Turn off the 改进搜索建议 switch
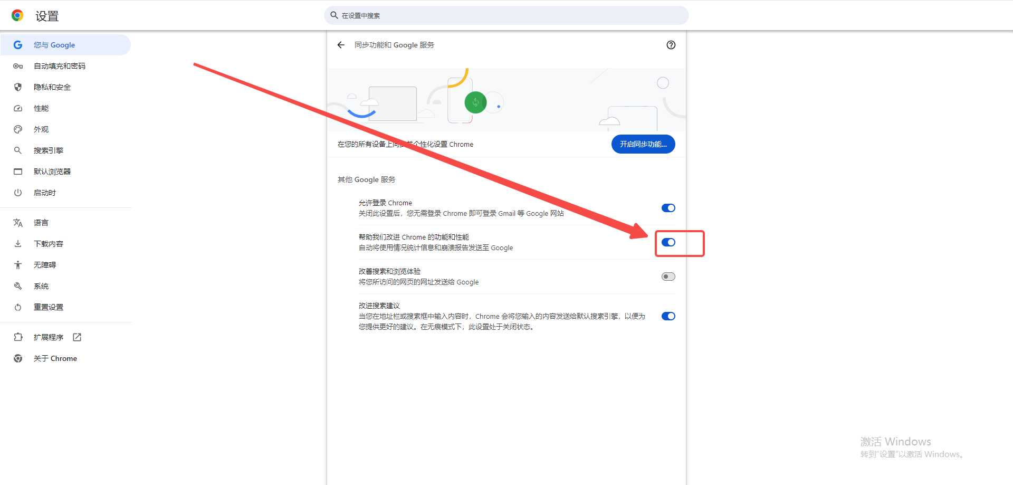The width and height of the screenshot is (1013, 485). click(x=668, y=316)
